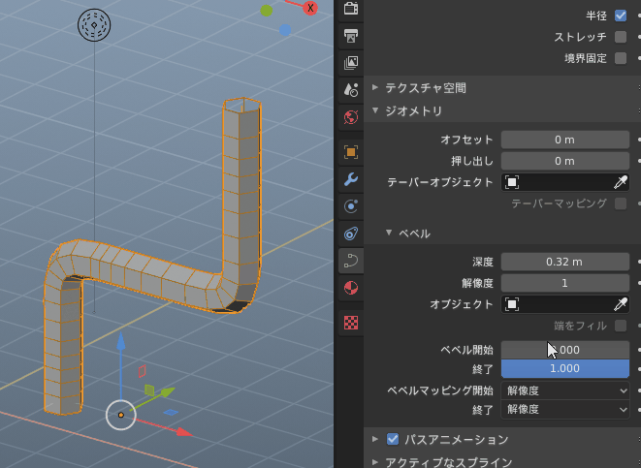The width and height of the screenshot is (641, 468).
Task: Click the bevel 終了 1.000 slider
Action: click(x=565, y=368)
